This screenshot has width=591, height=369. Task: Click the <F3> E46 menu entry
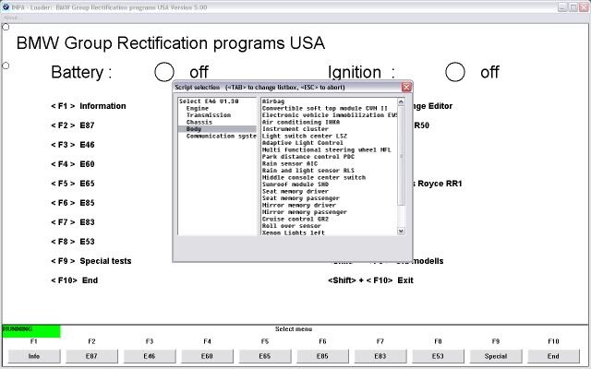[73, 145]
